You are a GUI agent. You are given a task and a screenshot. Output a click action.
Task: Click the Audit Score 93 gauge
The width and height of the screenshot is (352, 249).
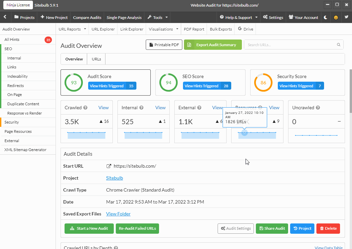tap(74, 82)
